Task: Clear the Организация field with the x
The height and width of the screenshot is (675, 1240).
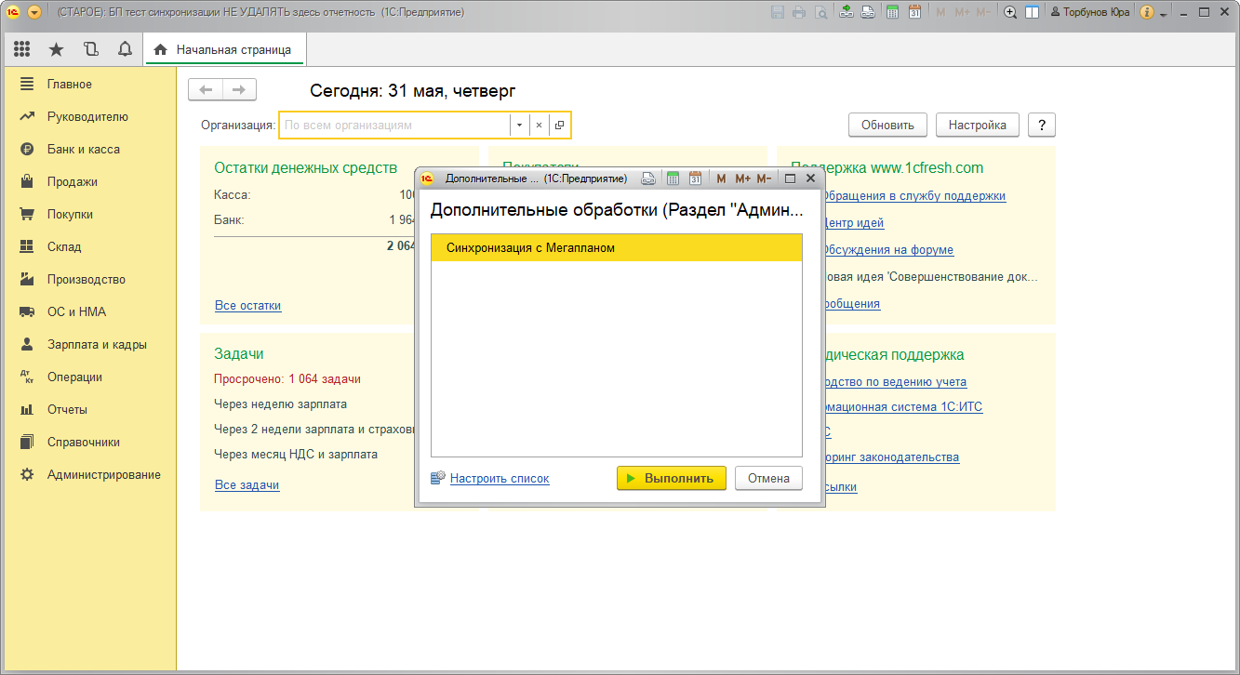Action: click(x=539, y=125)
